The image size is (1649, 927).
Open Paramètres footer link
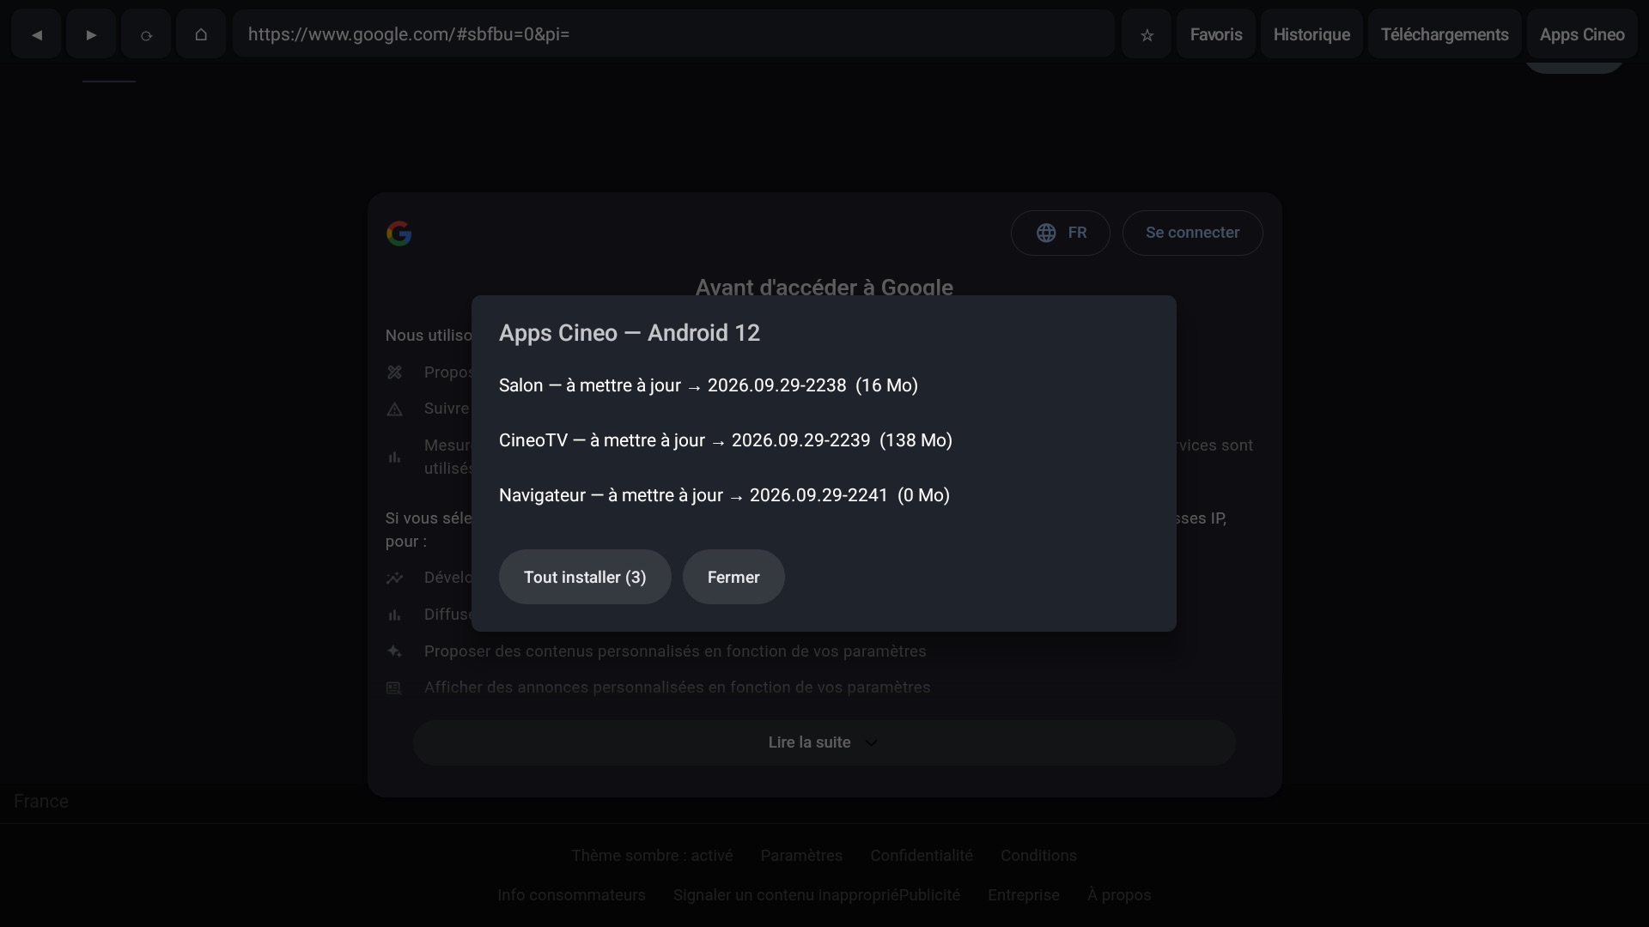tap(801, 856)
